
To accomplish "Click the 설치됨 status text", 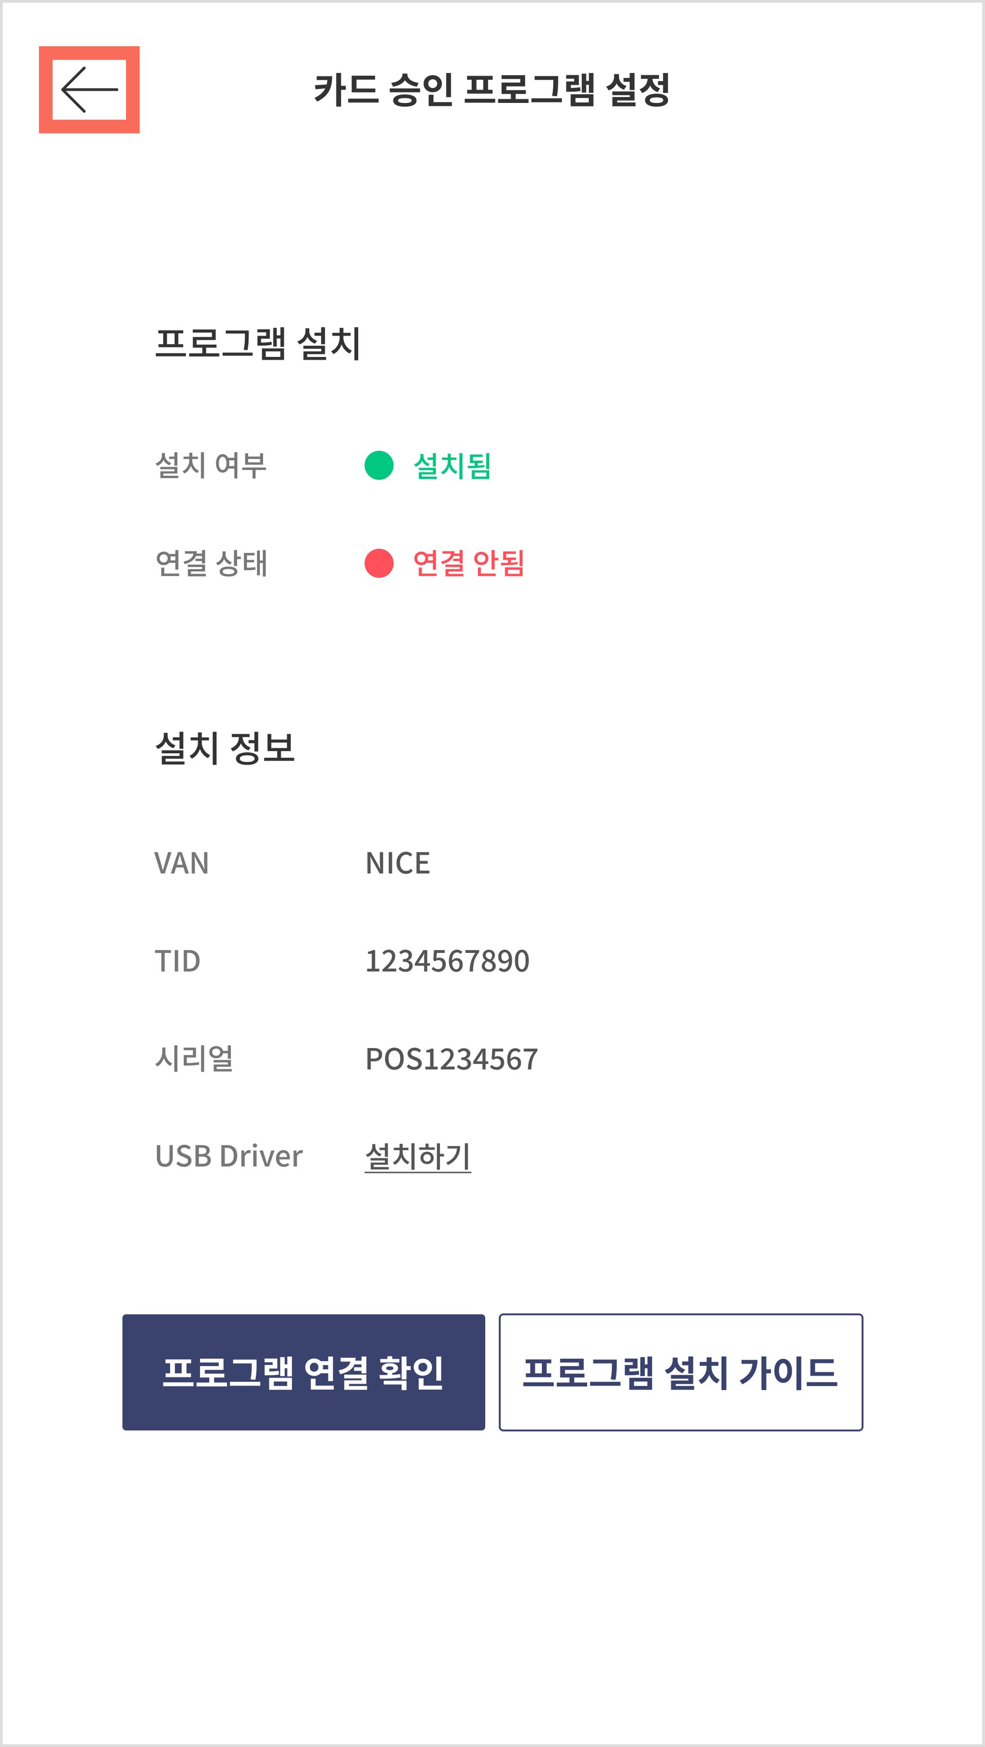I will (x=452, y=465).
